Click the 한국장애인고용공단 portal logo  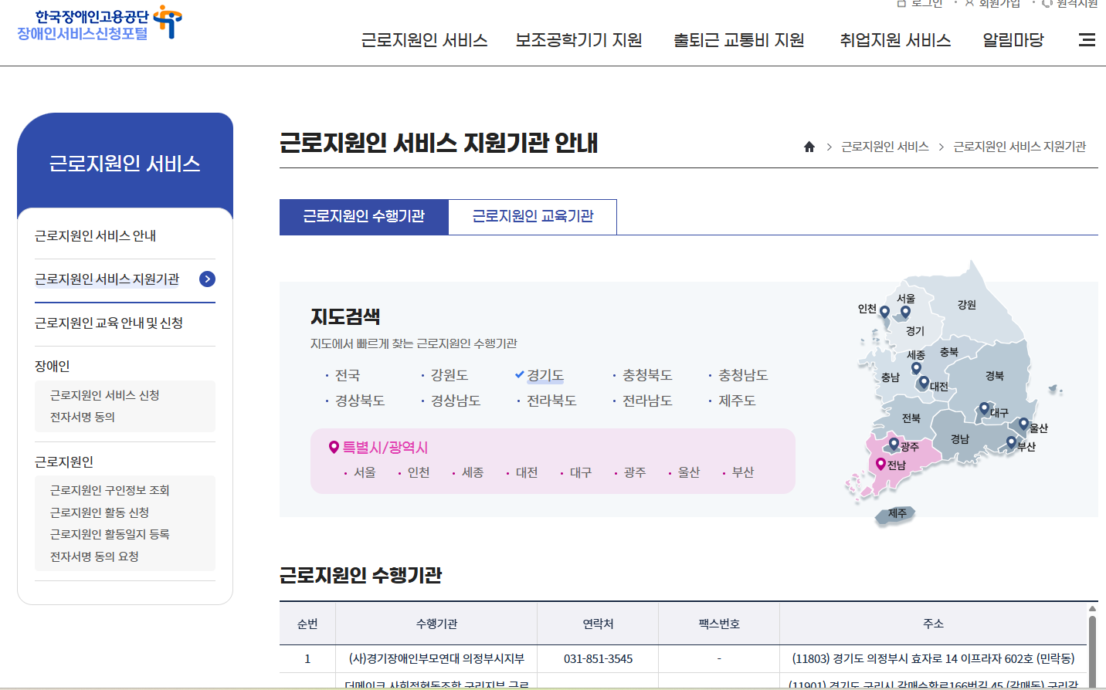tap(99, 24)
